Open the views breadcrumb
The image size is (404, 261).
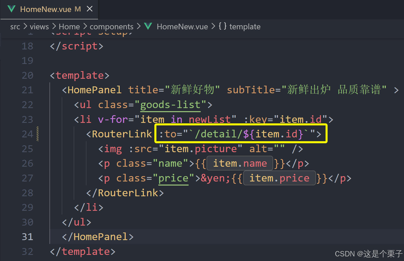39,27
